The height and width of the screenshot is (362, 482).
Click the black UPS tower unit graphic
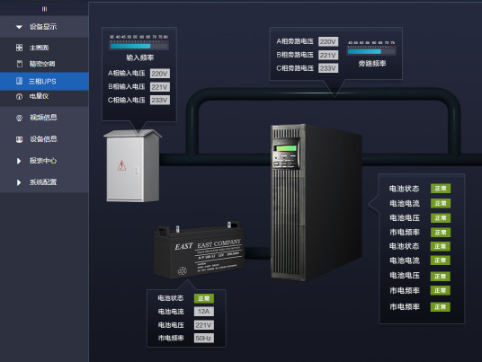coord(316,202)
